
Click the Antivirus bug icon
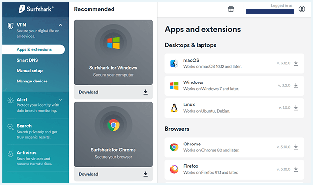(10, 154)
